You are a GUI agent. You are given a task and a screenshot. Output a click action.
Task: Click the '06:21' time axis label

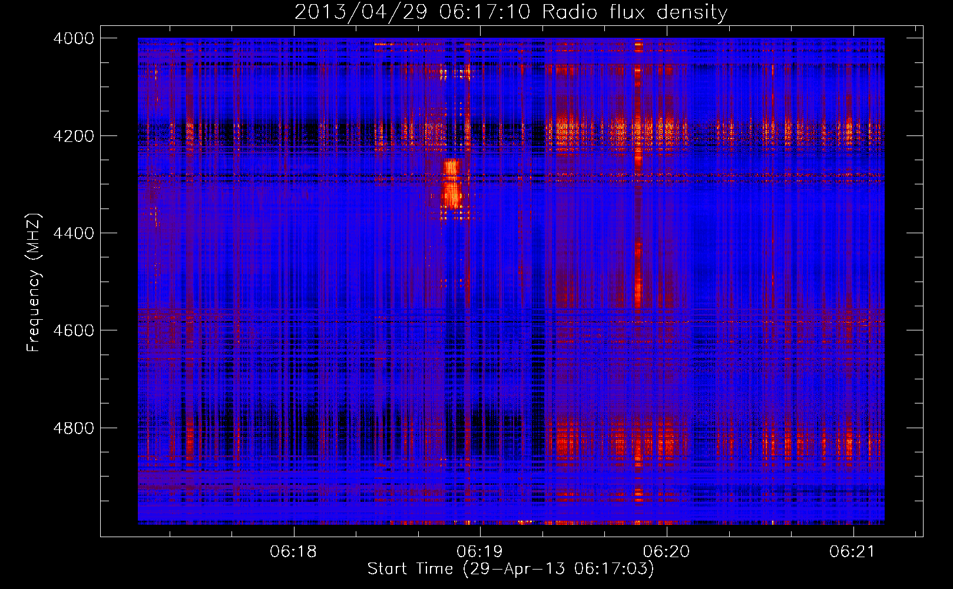853,552
